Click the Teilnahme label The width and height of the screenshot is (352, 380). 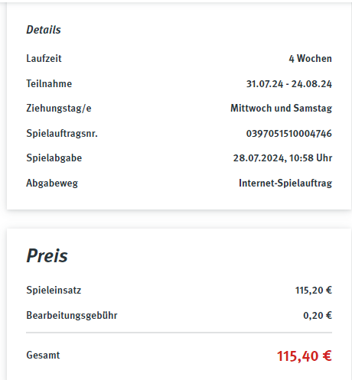click(49, 83)
